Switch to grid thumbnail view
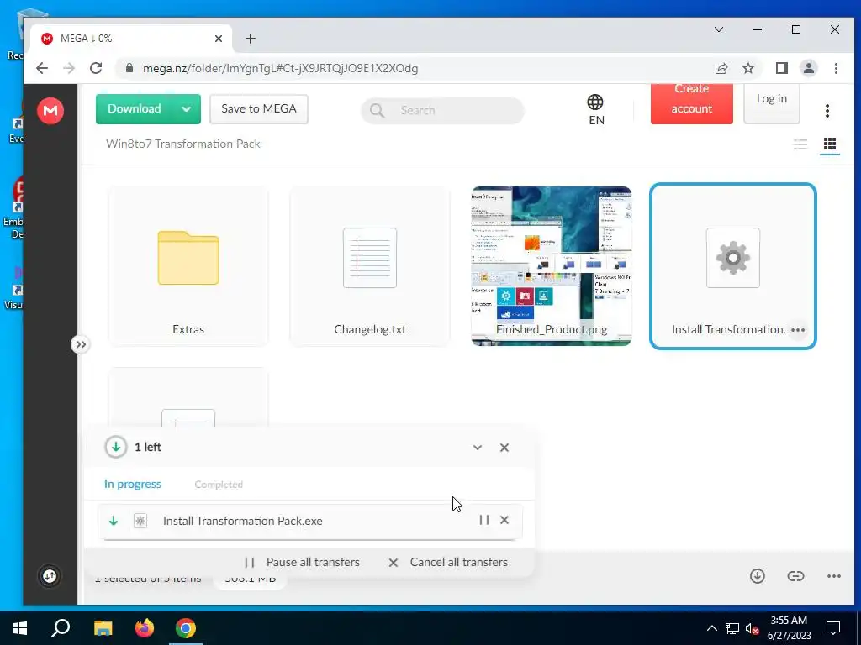This screenshot has height=645, width=861. 830,144
